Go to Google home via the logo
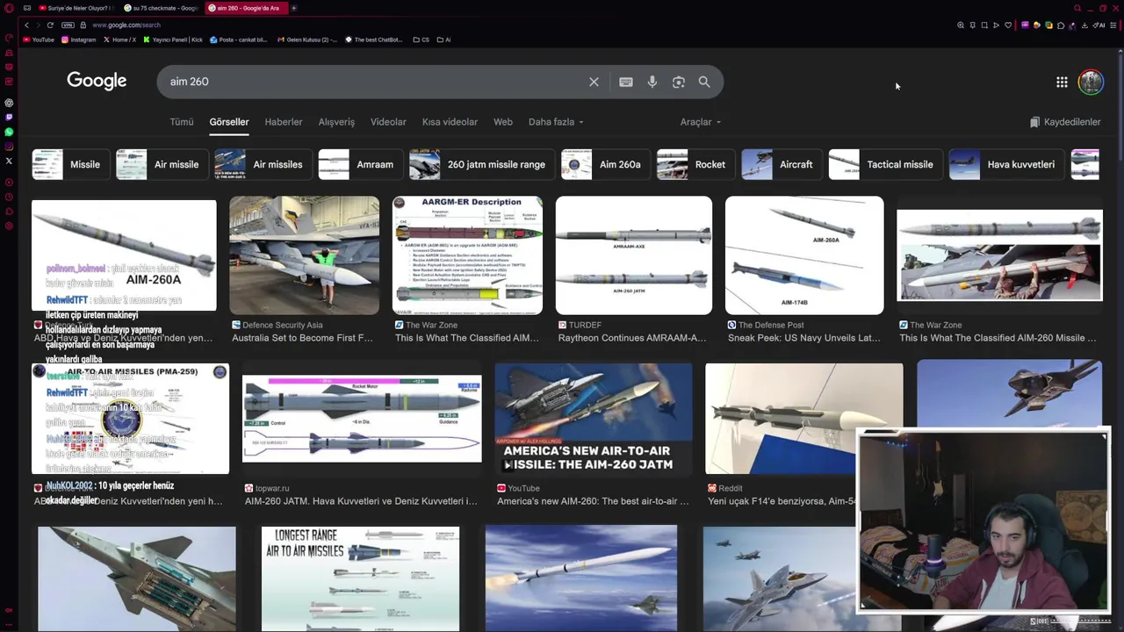The width and height of the screenshot is (1124, 632). coord(97,81)
